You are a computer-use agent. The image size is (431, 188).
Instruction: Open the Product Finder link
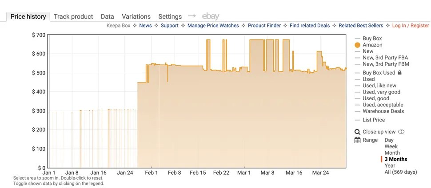[264, 26]
